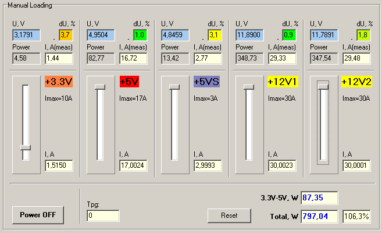Select the 3.3V-5V W field showing 87,35
This screenshot has height=233, width=382.
[x=319, y=198]
